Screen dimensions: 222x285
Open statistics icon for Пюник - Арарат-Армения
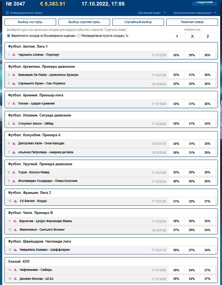[14, 103]
